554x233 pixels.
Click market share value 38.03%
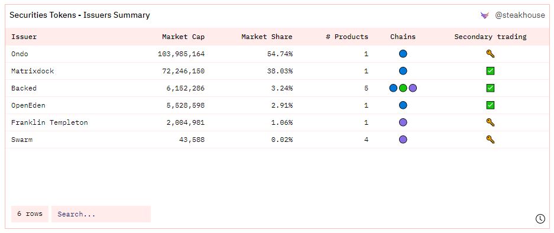click(280, 71)
